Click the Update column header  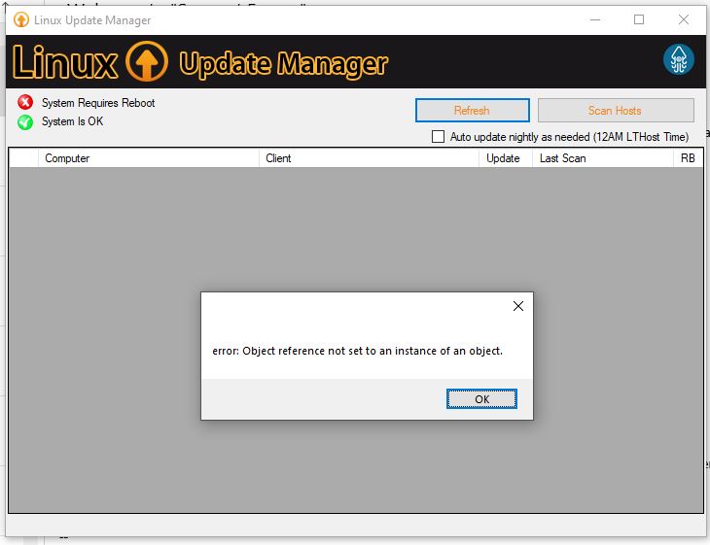pos(504,158)
